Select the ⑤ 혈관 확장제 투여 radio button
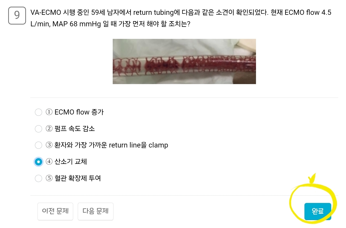 tap(38, 178)
